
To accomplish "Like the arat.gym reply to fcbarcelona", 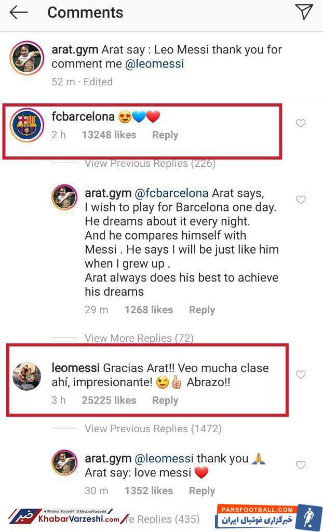I will 300,199.
